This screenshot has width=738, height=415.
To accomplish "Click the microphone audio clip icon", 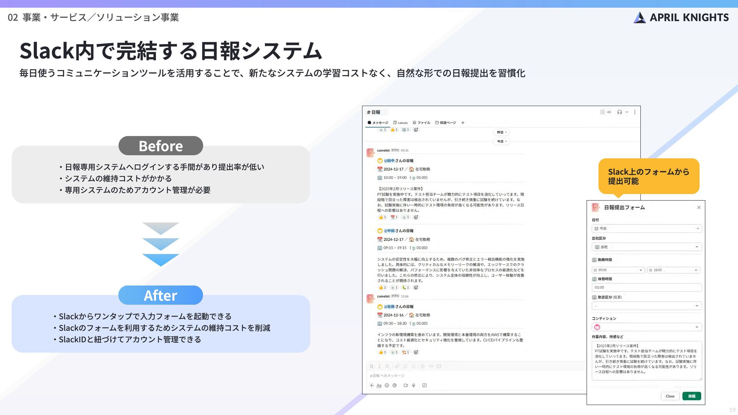I will click(414, 385).
